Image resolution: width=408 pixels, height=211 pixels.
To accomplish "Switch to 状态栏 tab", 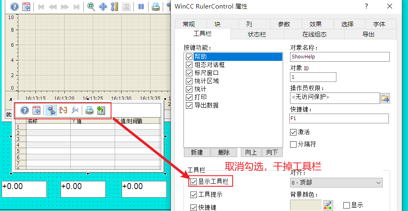I will point(257,34).
